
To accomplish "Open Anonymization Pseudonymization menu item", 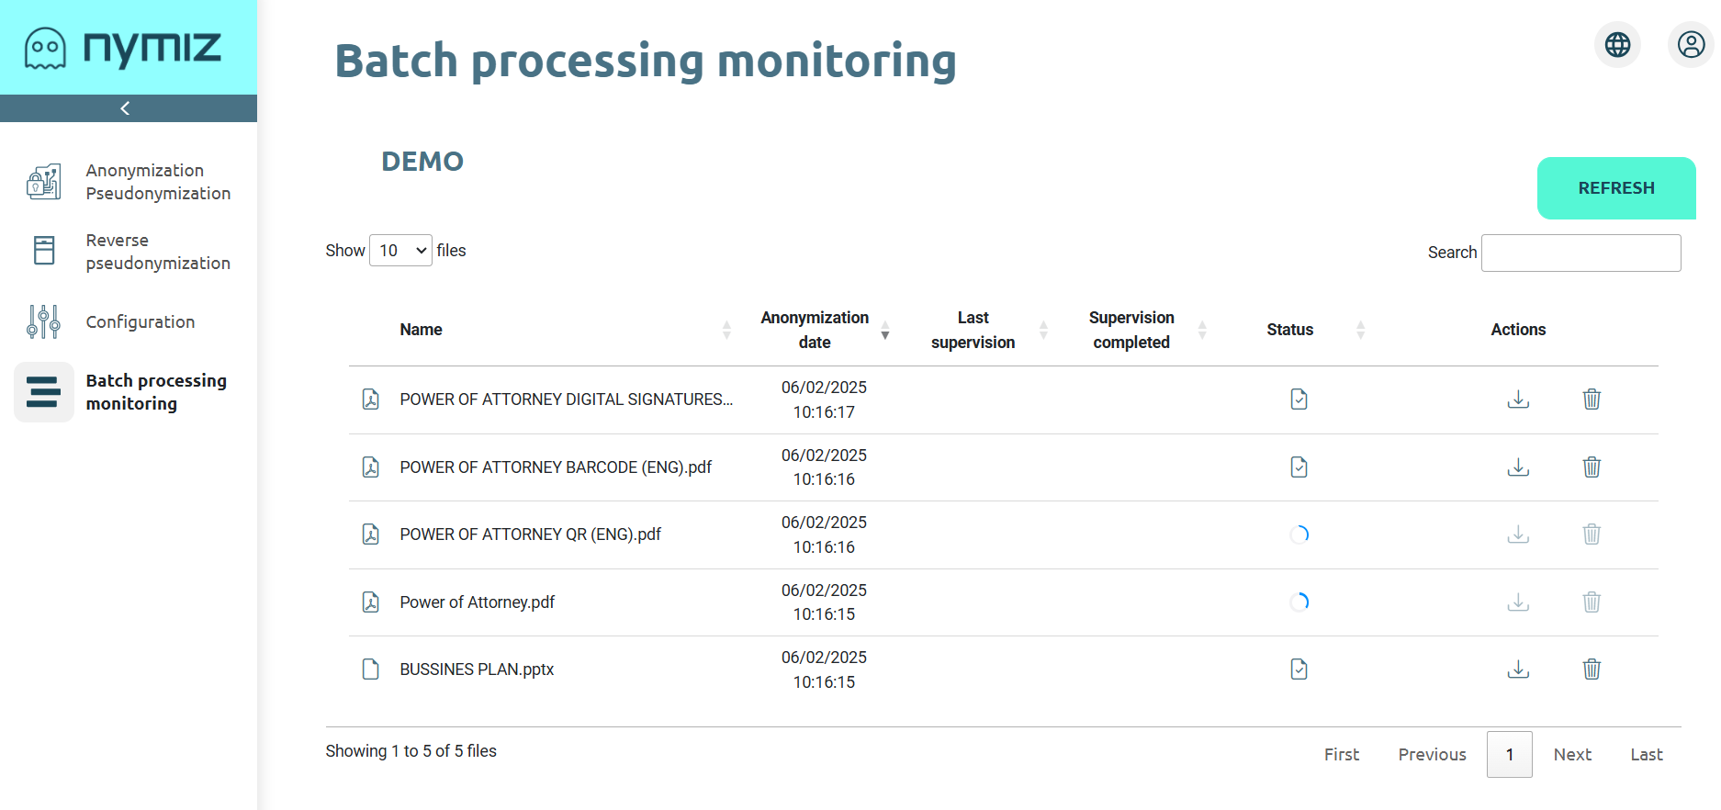I will click(x=157, y=182).
